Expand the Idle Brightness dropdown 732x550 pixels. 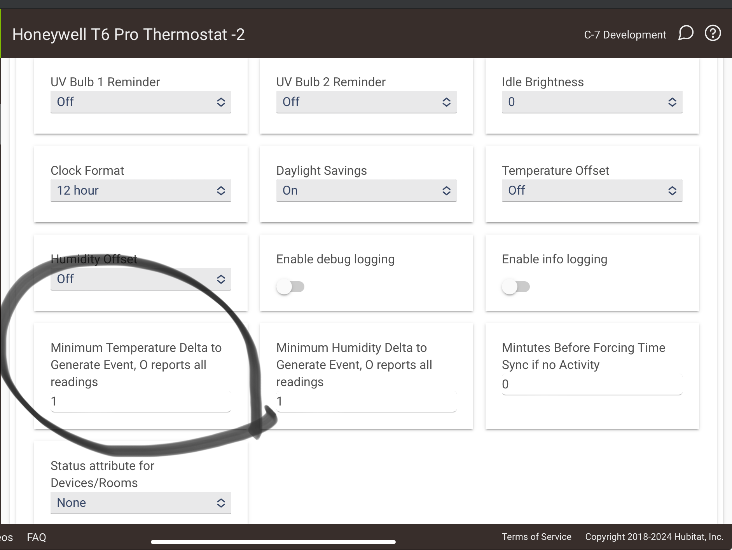point(592,102)
